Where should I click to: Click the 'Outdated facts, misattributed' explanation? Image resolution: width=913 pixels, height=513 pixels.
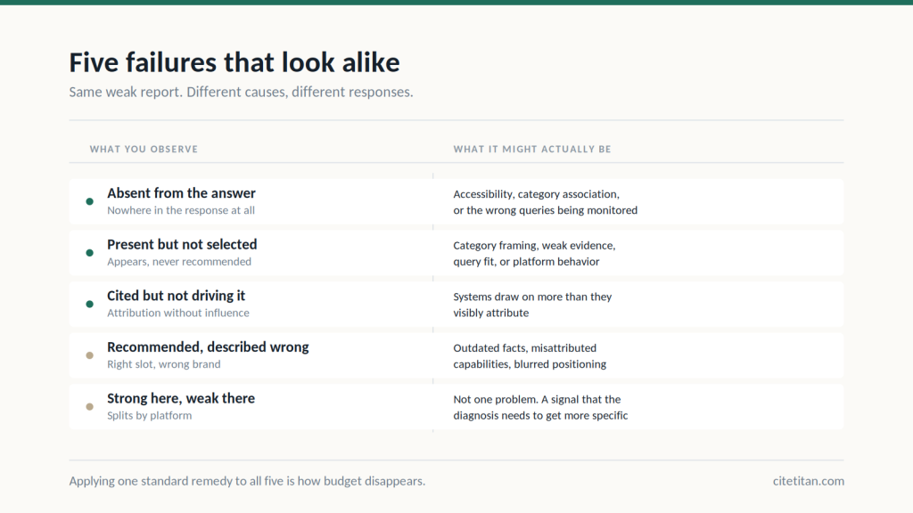tap(530, 355)
